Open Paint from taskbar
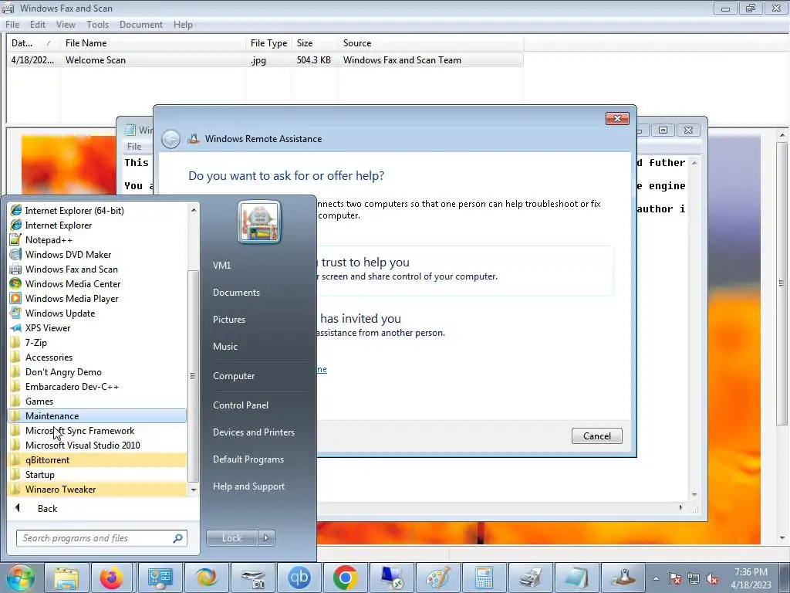 click(x=438, y=578)
